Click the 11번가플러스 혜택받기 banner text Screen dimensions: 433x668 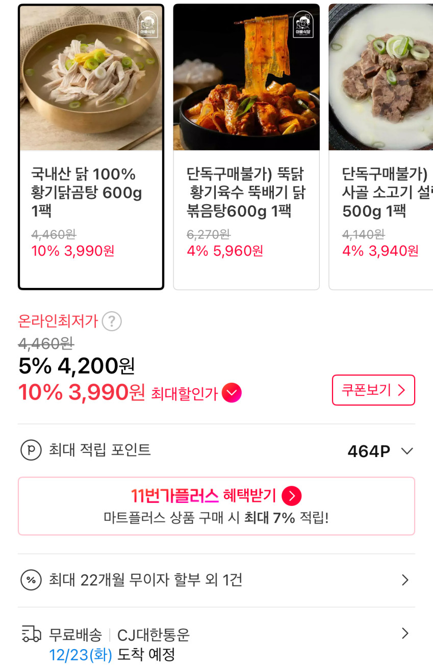click(x=203, y=495)
